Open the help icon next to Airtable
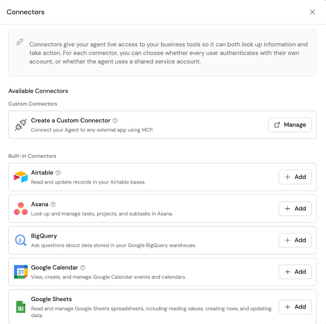 58,172
